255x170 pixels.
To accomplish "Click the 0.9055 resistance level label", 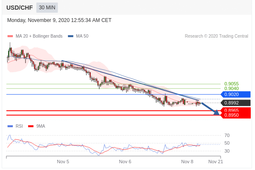I will click(x=231, y=84).
